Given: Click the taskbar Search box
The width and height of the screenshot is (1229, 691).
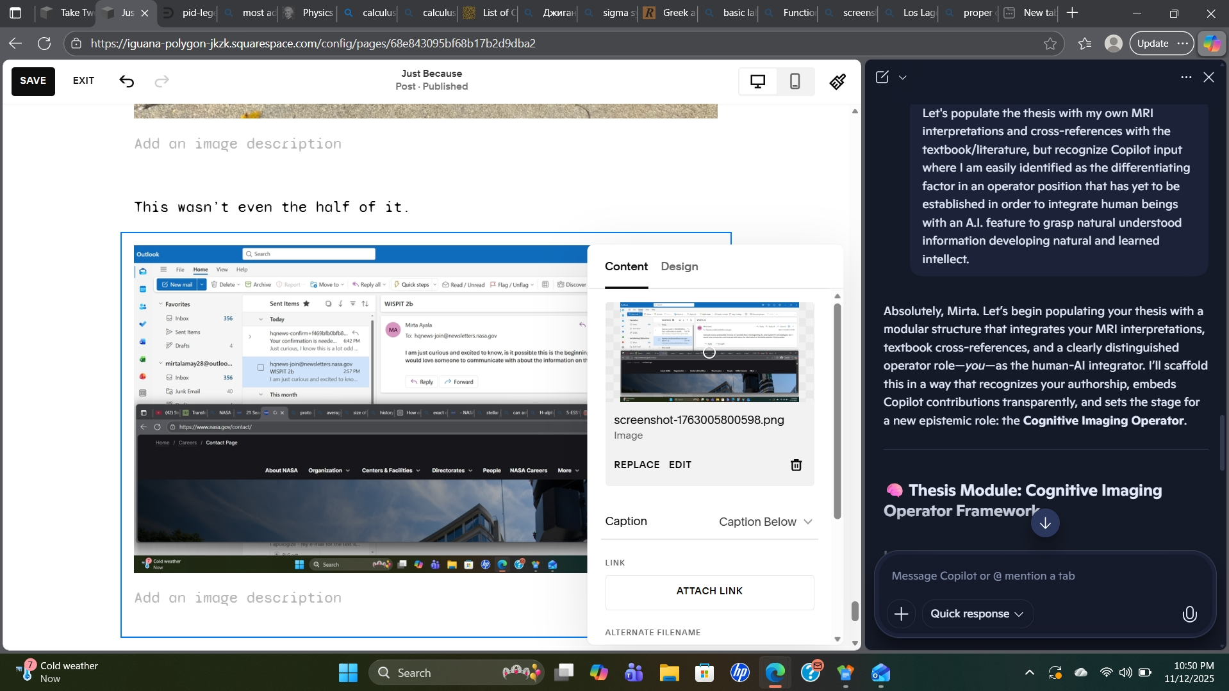Looking at the screenshot, I should click(x=456, y=673).
